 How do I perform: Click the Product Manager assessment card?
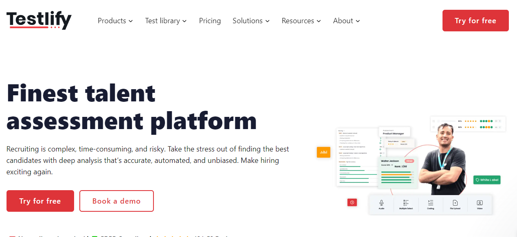394,132
